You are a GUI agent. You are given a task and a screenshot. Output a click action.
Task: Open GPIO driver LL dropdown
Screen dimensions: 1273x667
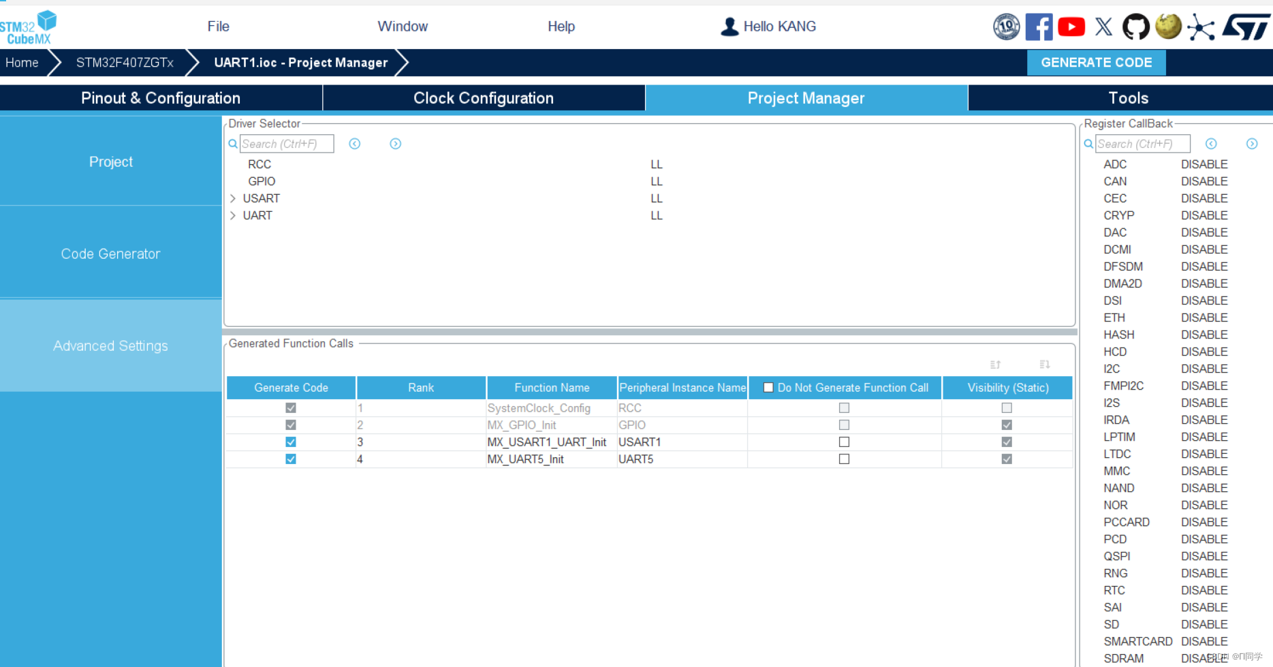pos(657,181)
